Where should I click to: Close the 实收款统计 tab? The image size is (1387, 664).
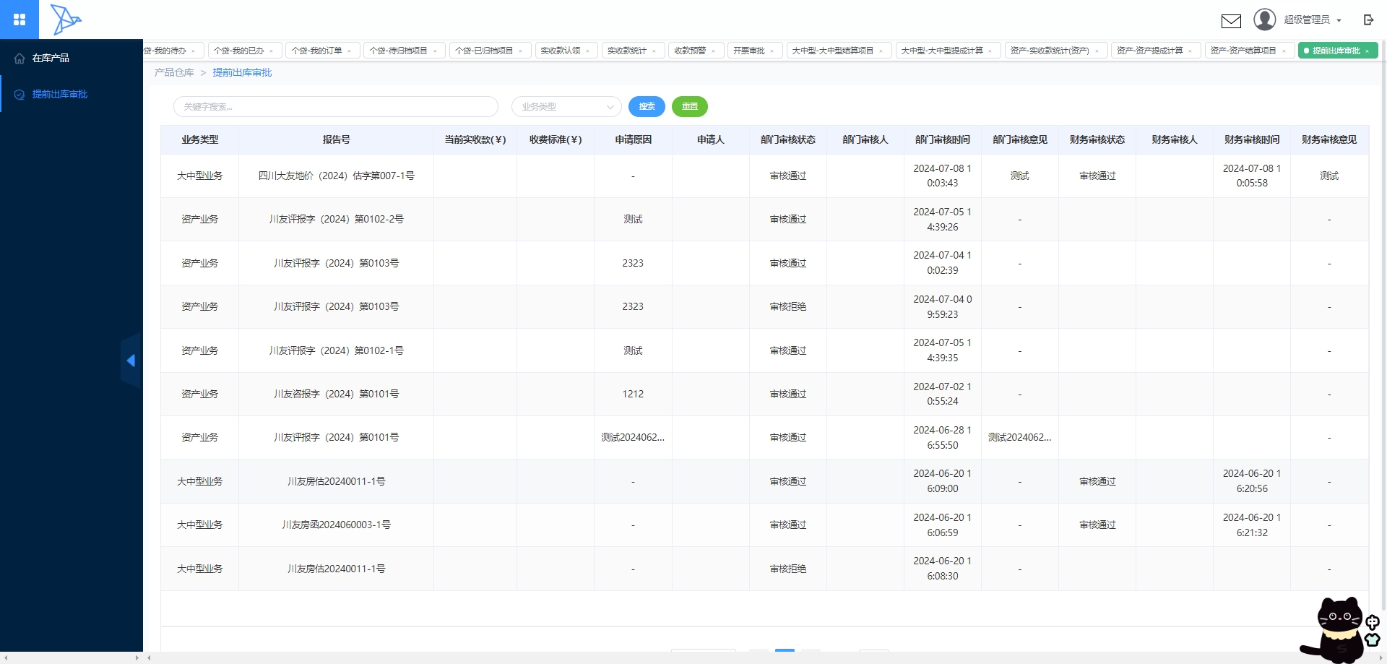[654, 51]
